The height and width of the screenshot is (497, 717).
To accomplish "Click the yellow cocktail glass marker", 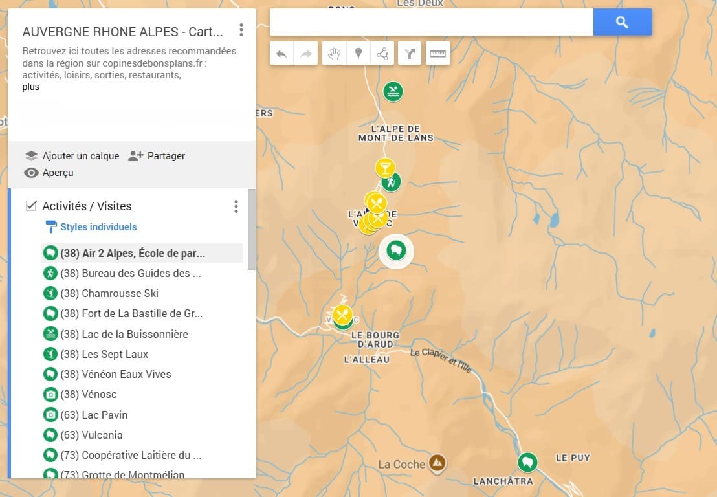I will point(385,168).
